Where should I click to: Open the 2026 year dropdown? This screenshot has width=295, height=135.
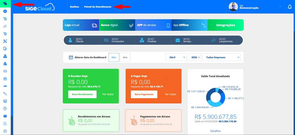[x=194, y=57]
